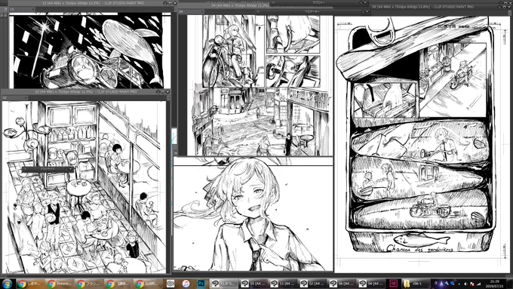Open the 02 window tab list dropdown
Viewport: 513px width, 289px height.
tap(168, 97)
